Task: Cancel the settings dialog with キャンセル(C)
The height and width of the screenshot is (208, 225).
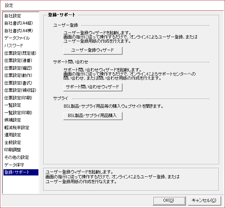Action: coord(204,200)
